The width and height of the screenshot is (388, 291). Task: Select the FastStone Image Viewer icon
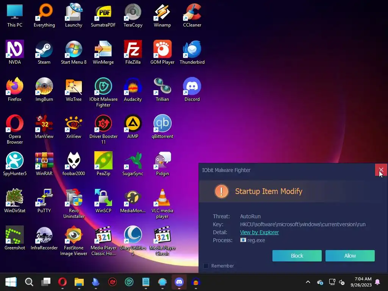tap(74, 241)
